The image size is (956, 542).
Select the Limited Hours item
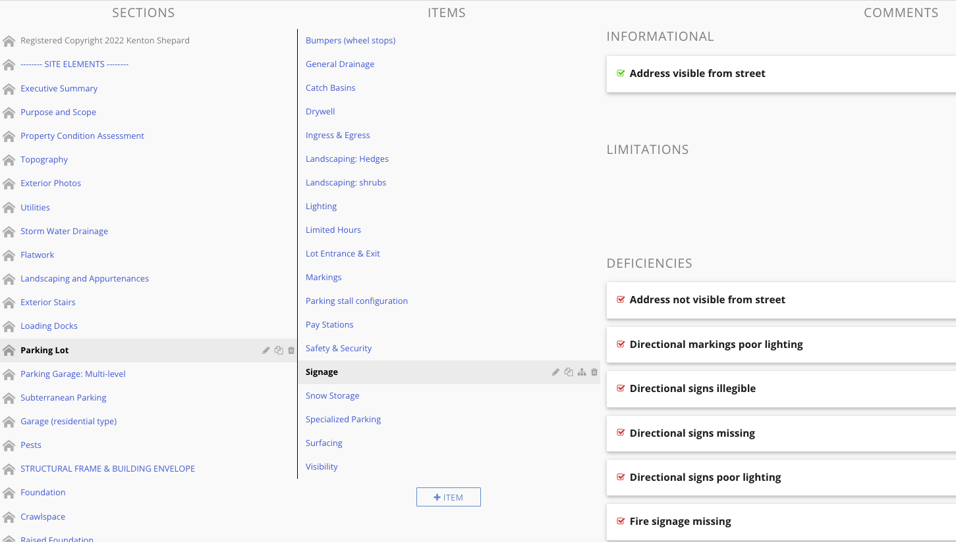[x=333, y=230]
